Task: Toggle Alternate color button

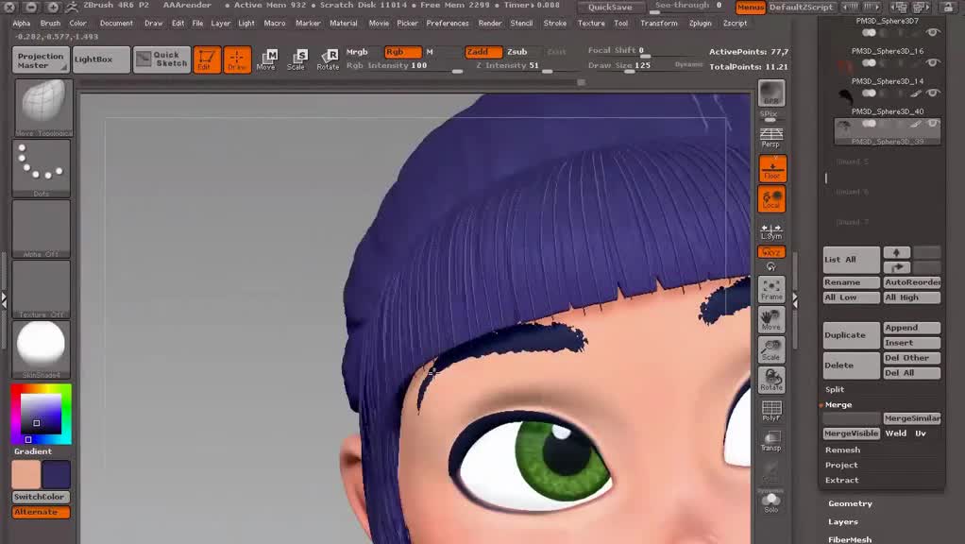Action: tap(42, 512)
